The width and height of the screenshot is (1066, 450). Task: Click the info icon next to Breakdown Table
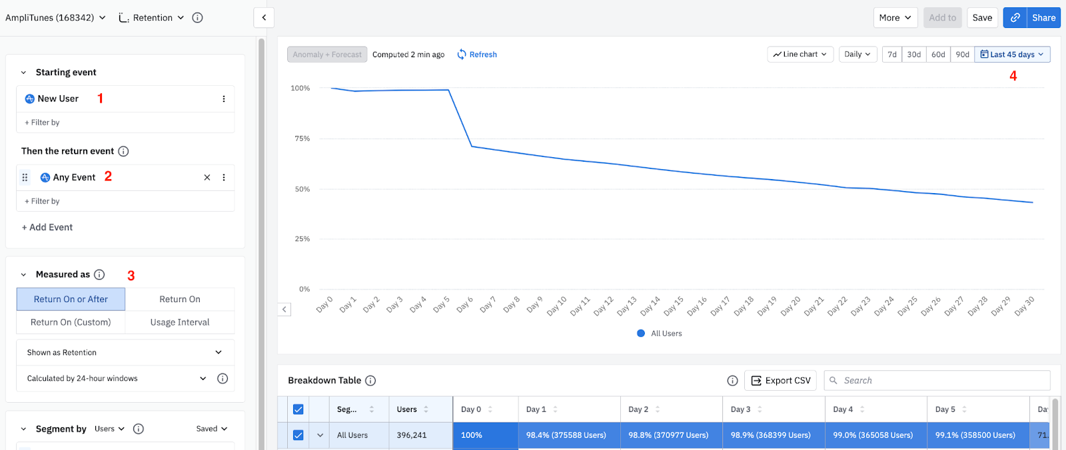click(370, 381)
